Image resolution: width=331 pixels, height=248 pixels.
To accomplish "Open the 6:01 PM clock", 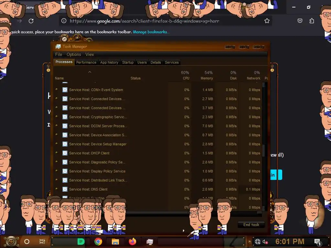I will coord(290,242).
